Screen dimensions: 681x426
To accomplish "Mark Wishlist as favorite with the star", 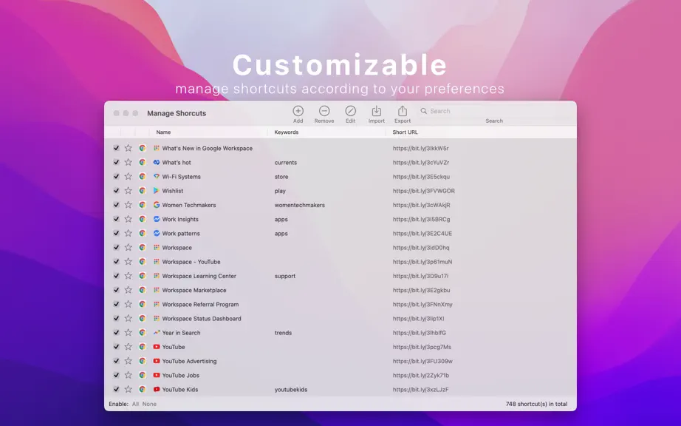I will (128, 191).
